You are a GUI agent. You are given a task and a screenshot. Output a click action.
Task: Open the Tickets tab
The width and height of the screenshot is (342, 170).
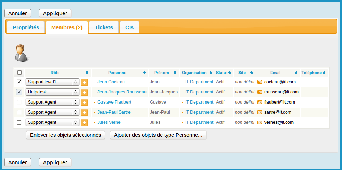click(x=104, y=27)
